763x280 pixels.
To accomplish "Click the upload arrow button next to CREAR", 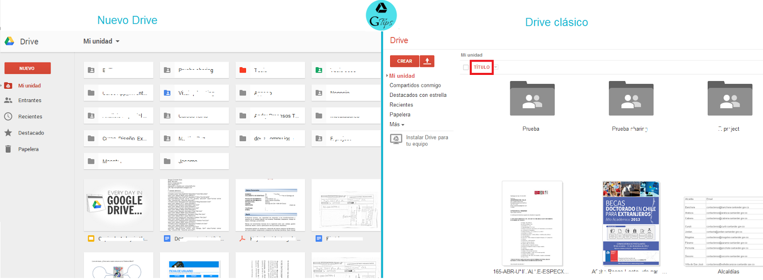I will click(427, 61).
